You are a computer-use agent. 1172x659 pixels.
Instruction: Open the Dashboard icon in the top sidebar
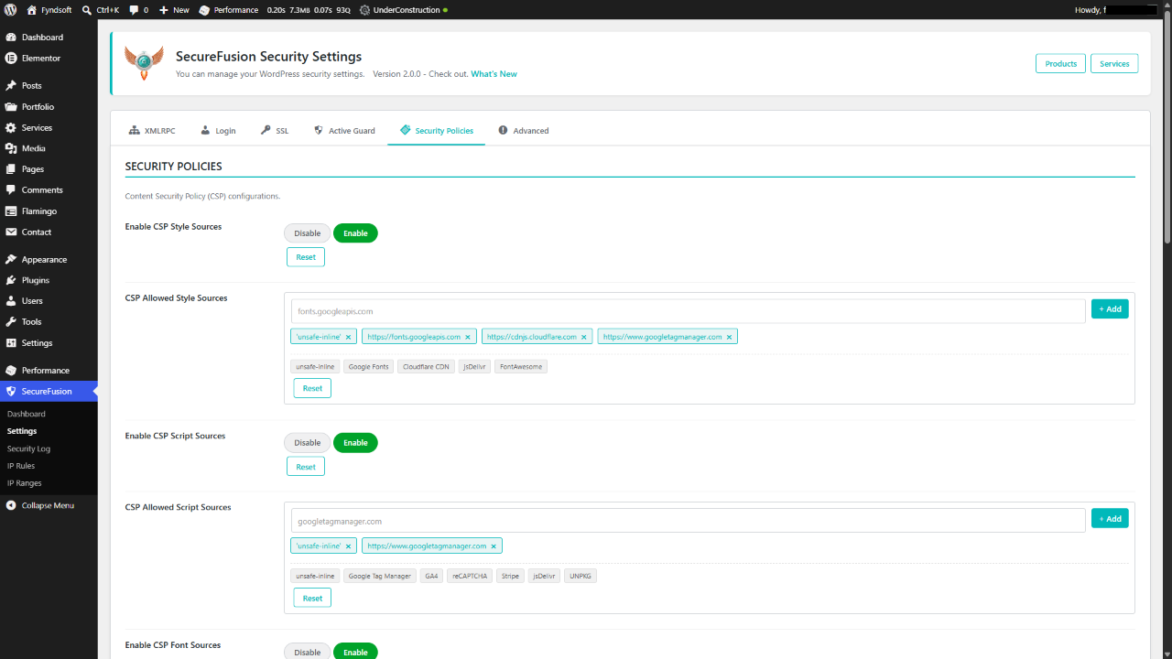(11, 38)
